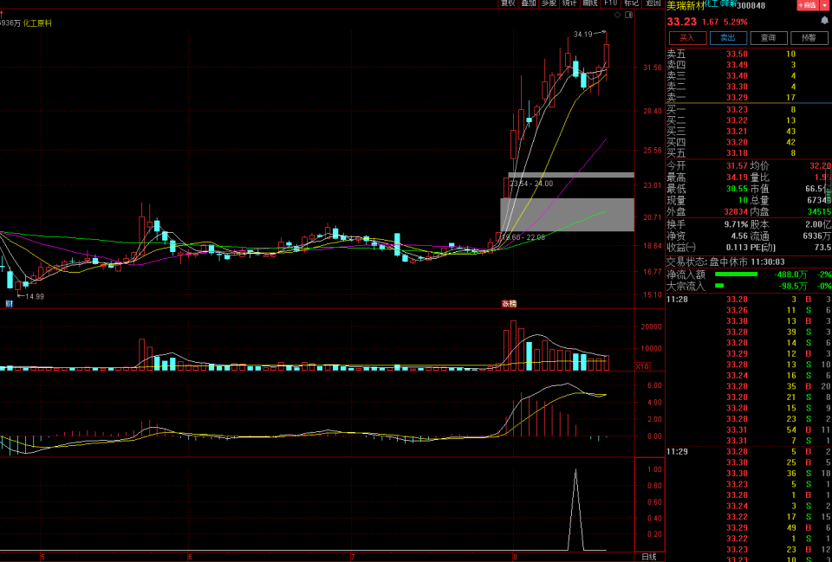Click the 财 marker at chart bottom left
Image resolution: width=832 pixels, height=562 pixels.
tap(9, 304)
